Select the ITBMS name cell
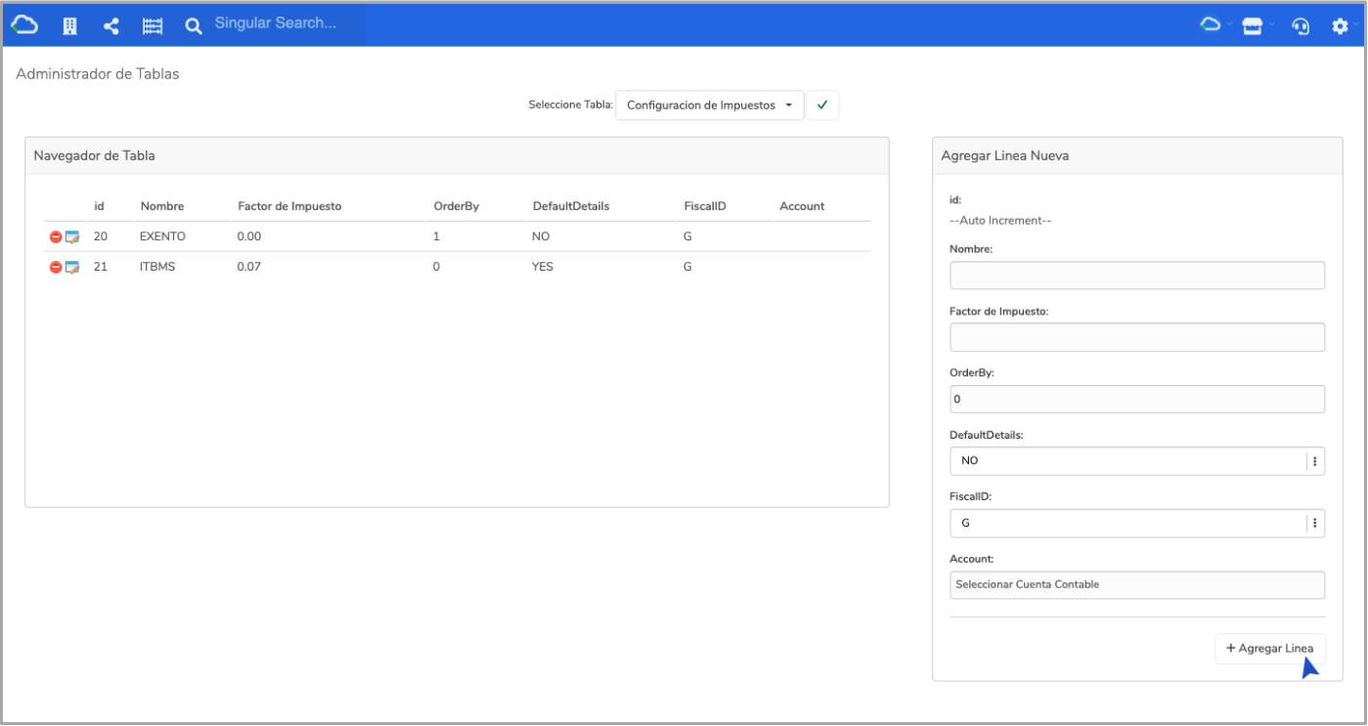The width and height of the screenshot is (1368, 726). (157, 267)
